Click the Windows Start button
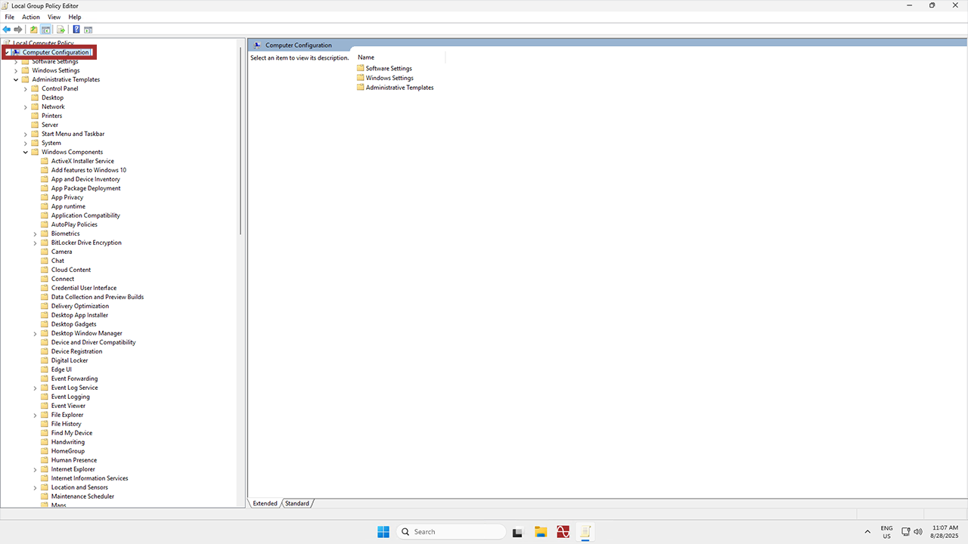 coord(383,532)
